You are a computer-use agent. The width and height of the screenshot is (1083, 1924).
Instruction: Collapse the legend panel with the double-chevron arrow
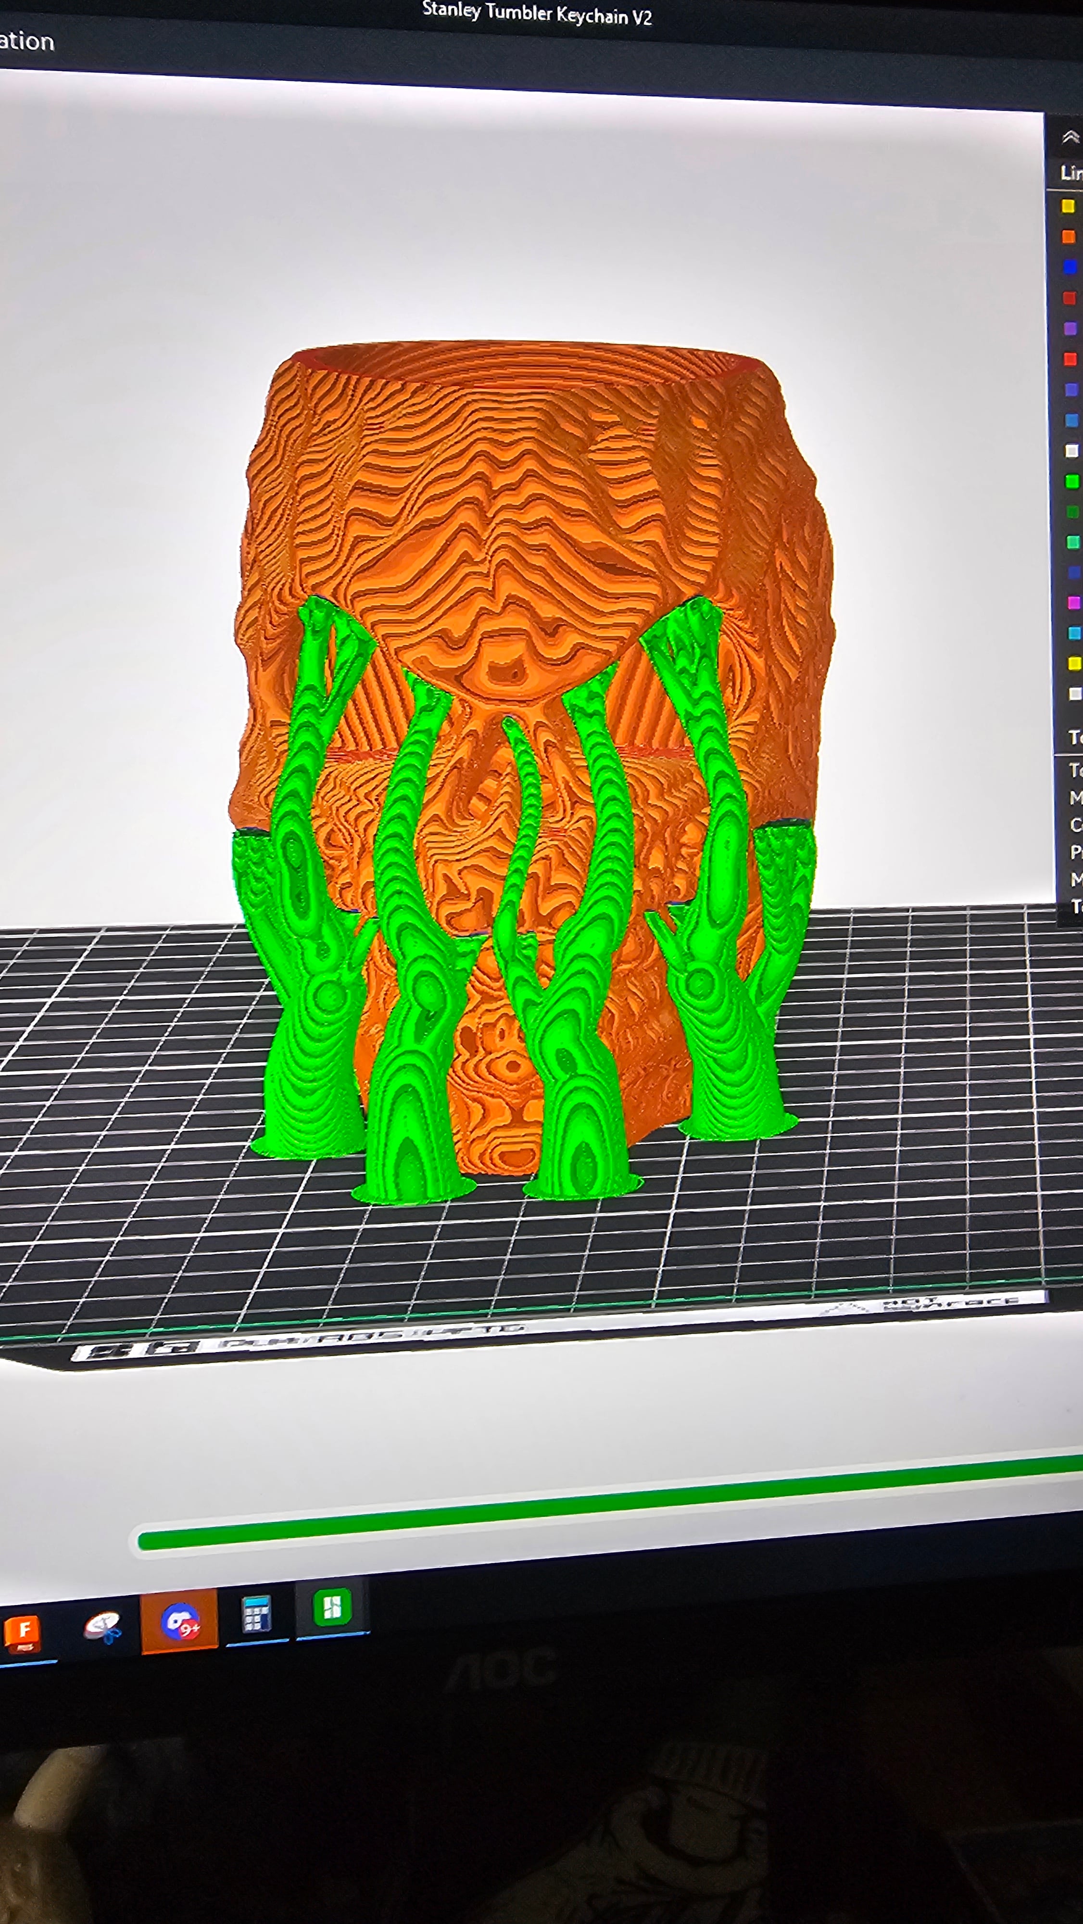(x=1070, y=137)
